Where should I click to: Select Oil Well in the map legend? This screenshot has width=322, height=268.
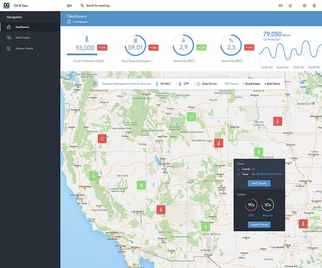(163, 84)
